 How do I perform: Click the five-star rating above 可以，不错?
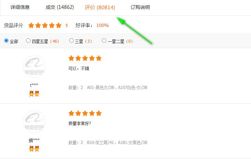85,58
